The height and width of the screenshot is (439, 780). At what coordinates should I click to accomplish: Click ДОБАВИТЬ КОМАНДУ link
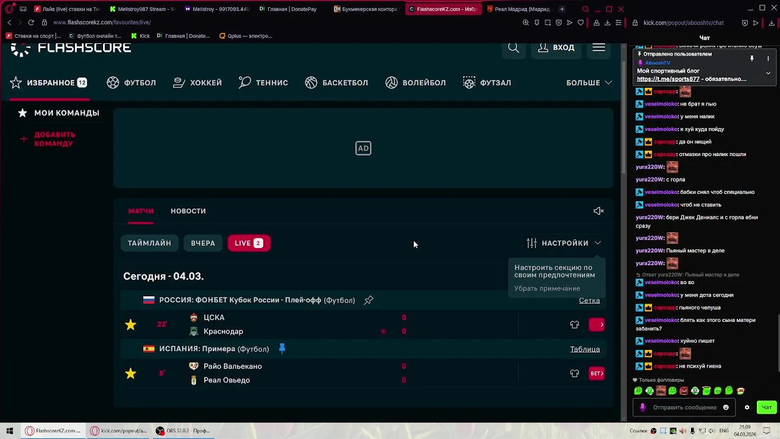[48, 139]
